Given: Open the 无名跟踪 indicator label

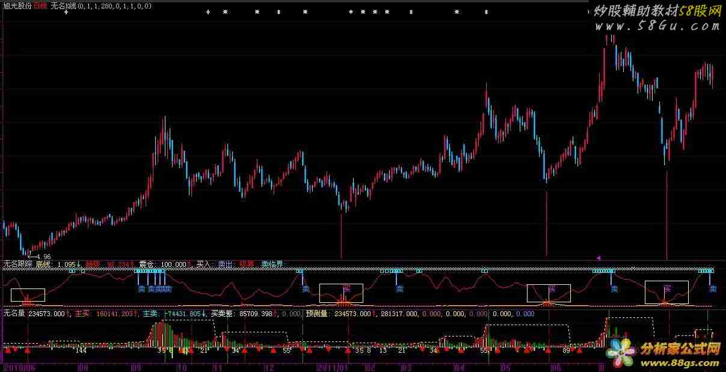Looking at the screenshot, I should [18, 264].
